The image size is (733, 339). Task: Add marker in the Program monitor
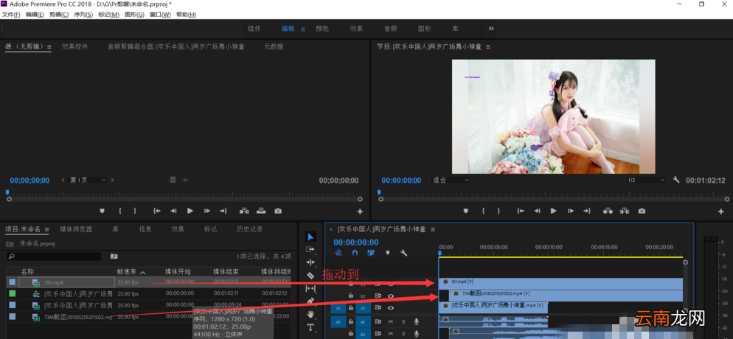465,211
